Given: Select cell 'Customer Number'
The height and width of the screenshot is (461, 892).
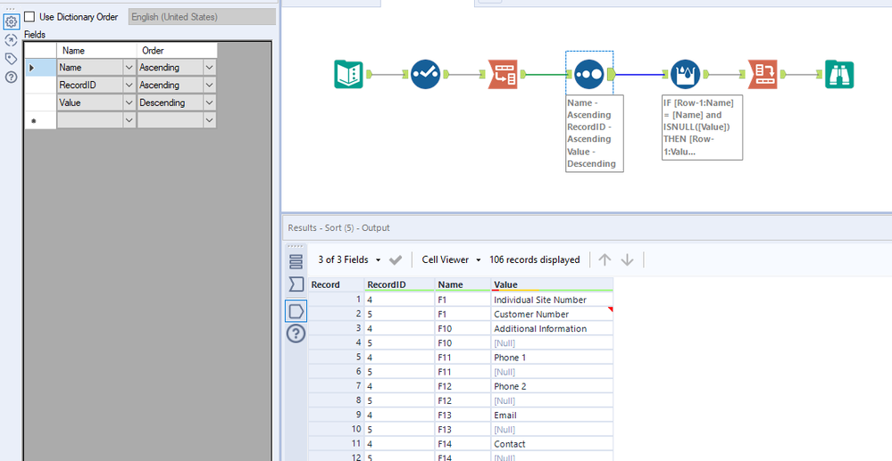Looking at the screenshot, I should pyautogui.click(x=552, y=314).
